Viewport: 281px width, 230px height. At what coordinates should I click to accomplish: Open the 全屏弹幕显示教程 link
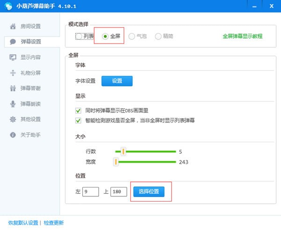(x=242, y=36)
